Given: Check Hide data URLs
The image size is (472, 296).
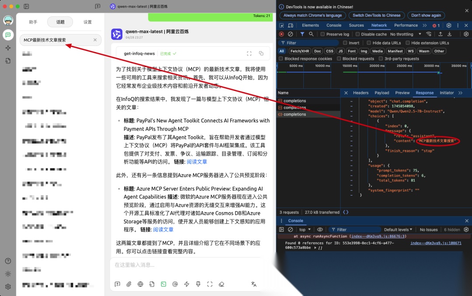Looking at the screenshot, I should pos(369,43).
